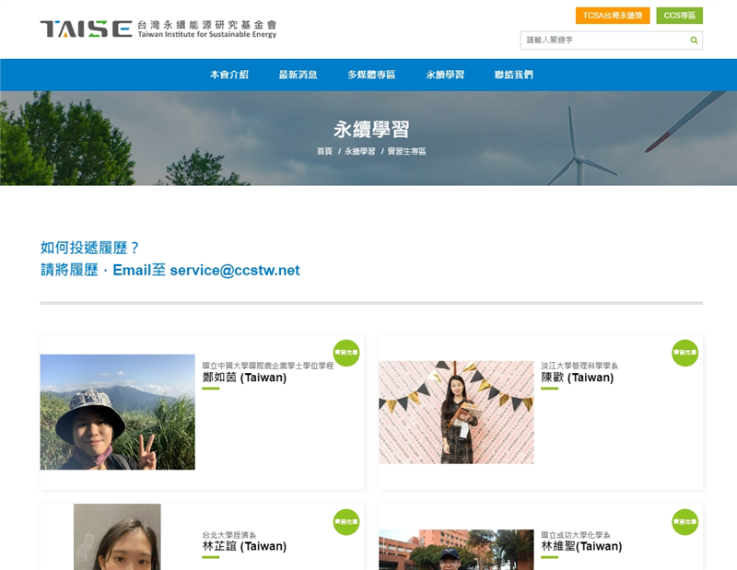Image resolution: width=737 pixels, height=570 pixels.
Task: Click the service@ccstw.net email line
Action: [170, 270]
